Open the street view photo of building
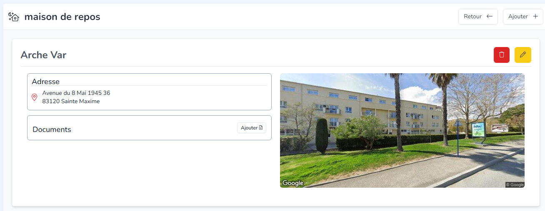 point(402,130)
